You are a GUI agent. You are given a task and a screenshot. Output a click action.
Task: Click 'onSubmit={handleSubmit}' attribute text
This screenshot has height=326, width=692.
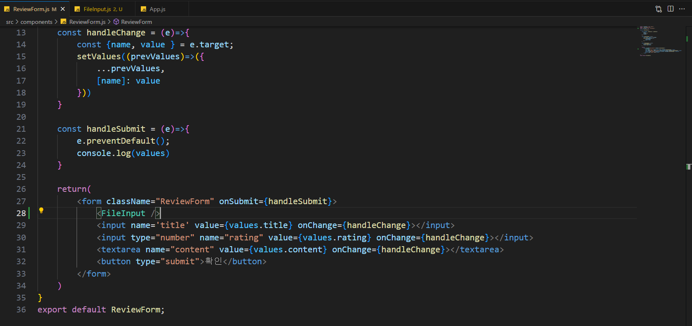click(275, 201)
